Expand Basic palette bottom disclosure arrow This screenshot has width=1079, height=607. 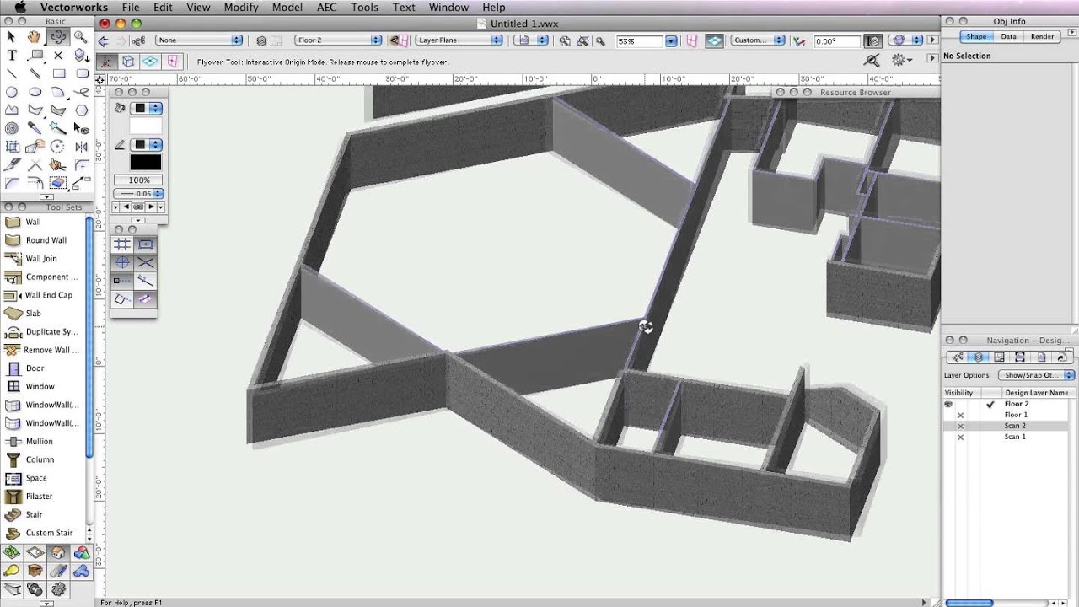(x=46, y=197)
